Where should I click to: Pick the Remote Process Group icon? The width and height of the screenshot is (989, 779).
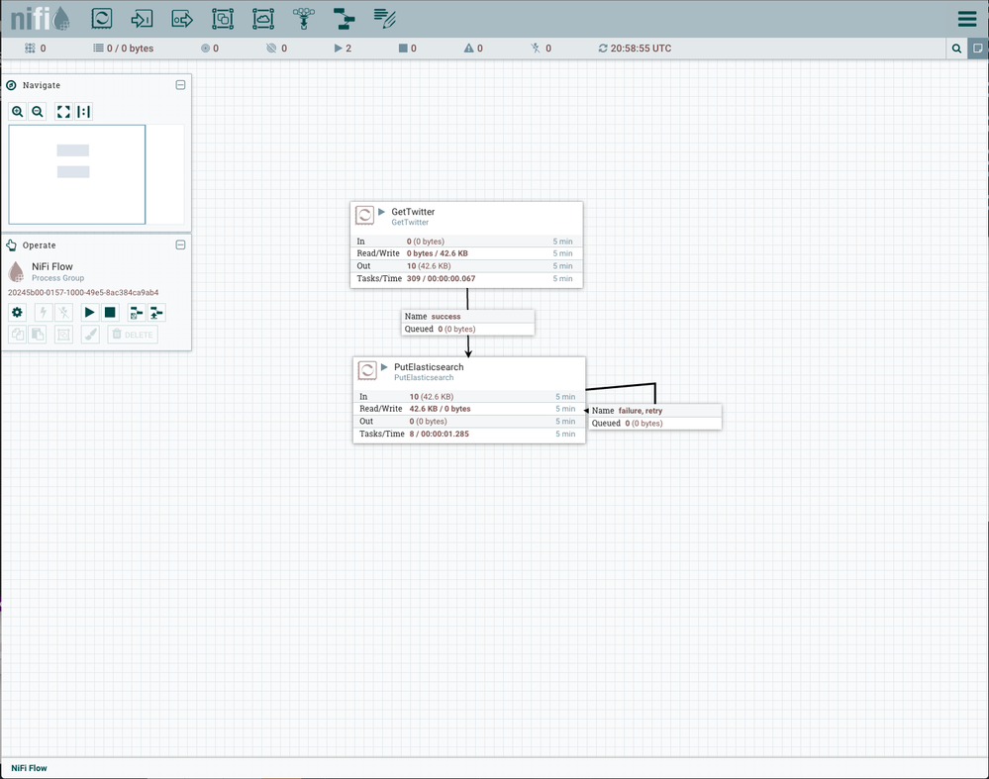[x=263, y=18]
